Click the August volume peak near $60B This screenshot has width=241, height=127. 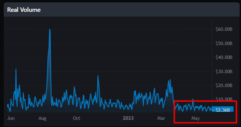pos(50,29)
